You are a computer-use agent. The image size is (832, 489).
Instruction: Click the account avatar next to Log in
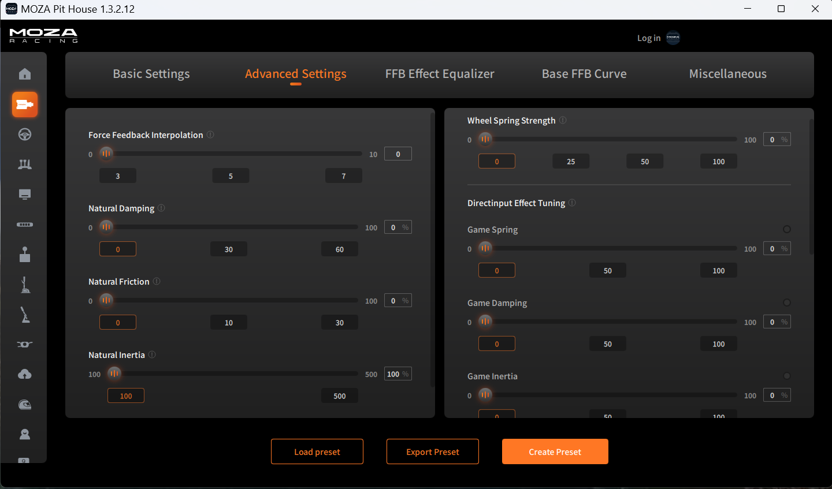[673, 38]
